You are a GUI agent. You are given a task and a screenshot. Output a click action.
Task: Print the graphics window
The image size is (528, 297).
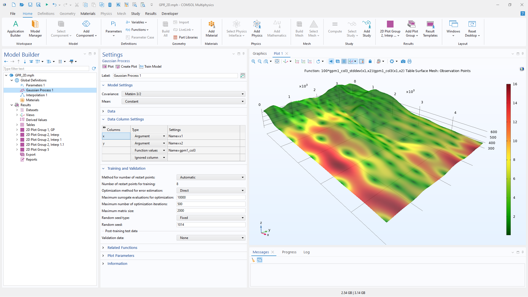tap(409, 61)
